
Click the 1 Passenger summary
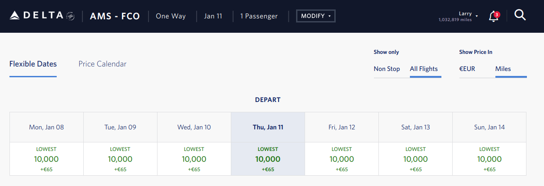coord(259,16)
